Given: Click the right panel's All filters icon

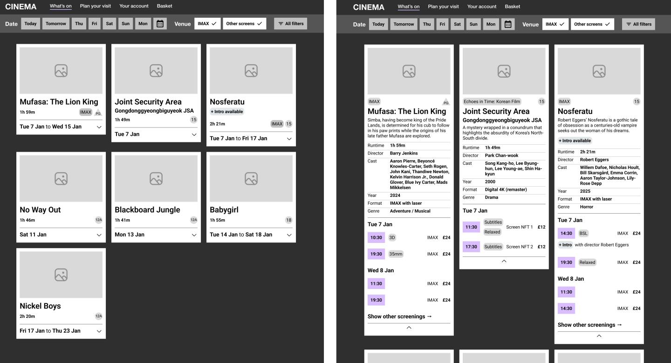Looking at the screenshot, I should click(638, 24).
